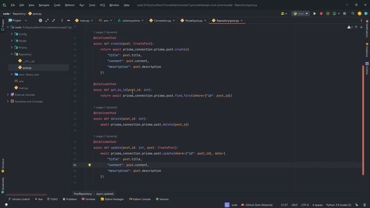Viewport: 370px width, 208px height.
Task: Open the File menu
Action: pyautogui.click(x=13, y=5)
